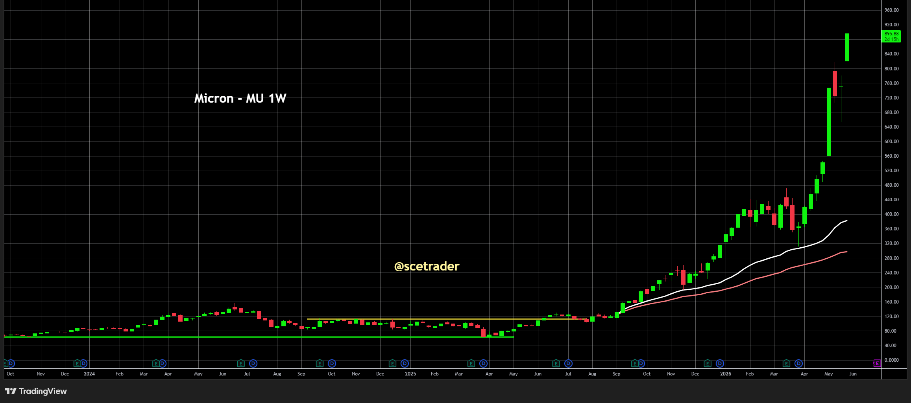Select the early July 2025 dividend D marker
This screenshot has height=403, width=911.
[568, 363]
